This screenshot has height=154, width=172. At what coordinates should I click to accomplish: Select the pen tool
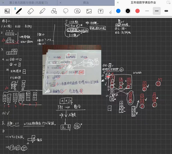[x=19, y=11]
